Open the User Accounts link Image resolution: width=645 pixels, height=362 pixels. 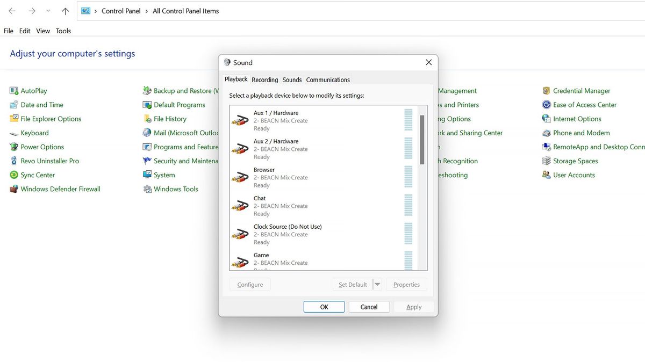click(574, 175)
